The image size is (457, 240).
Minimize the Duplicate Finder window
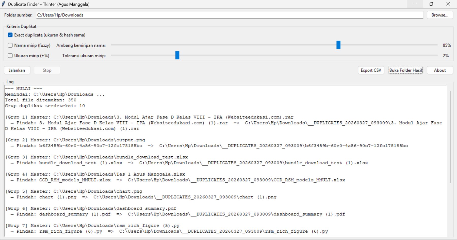point(415,4)
